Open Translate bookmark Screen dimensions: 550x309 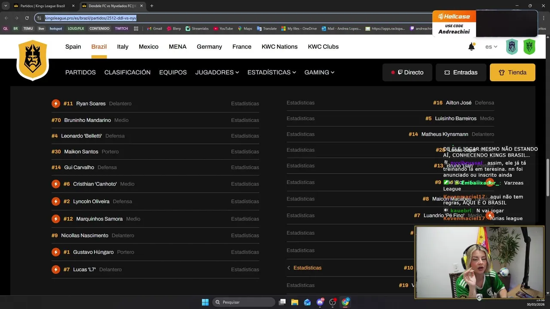point(267,29)
